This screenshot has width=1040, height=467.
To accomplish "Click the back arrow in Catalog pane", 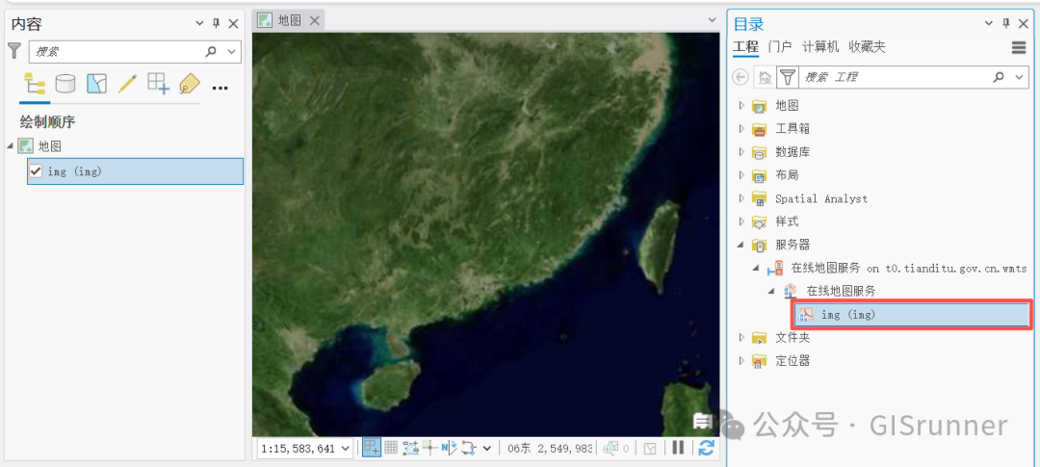I will pyautogui.click(x=741, y=78).
